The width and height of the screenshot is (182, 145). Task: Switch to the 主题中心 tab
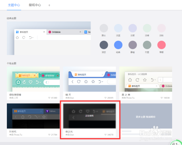tap(14, 5)
